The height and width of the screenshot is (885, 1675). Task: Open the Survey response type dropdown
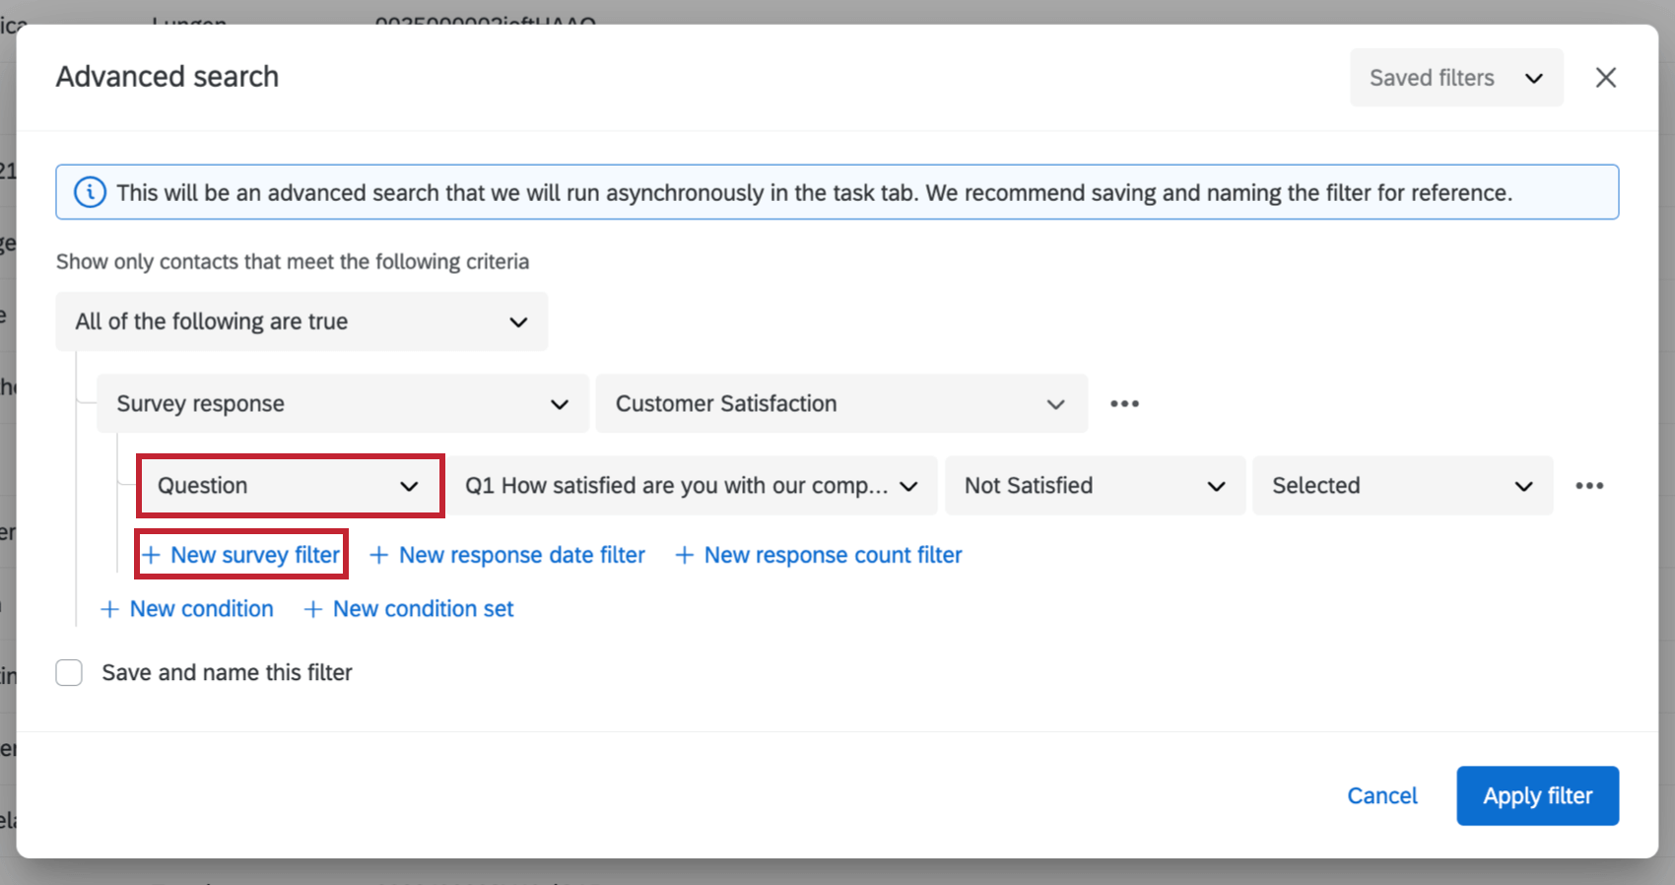(342, 404)
